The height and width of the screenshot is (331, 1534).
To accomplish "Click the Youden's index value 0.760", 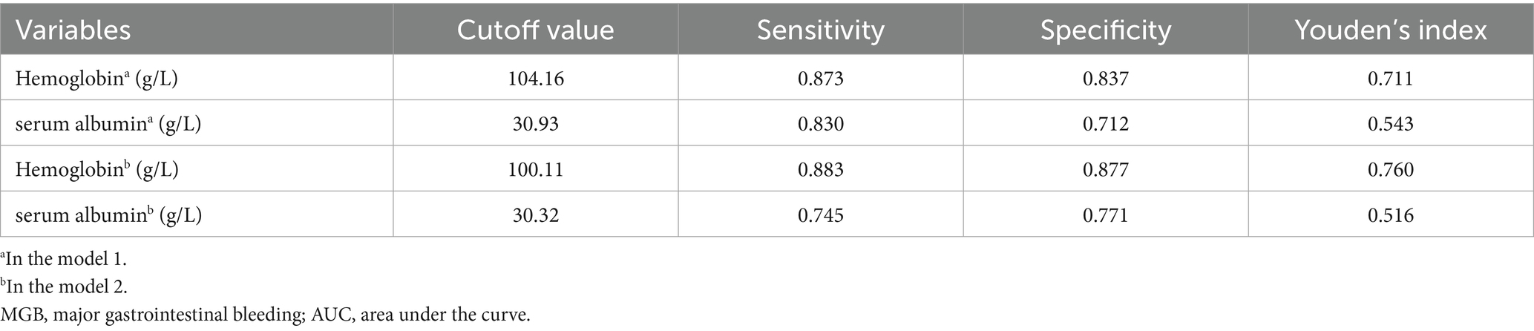I will click(1390, 169).
